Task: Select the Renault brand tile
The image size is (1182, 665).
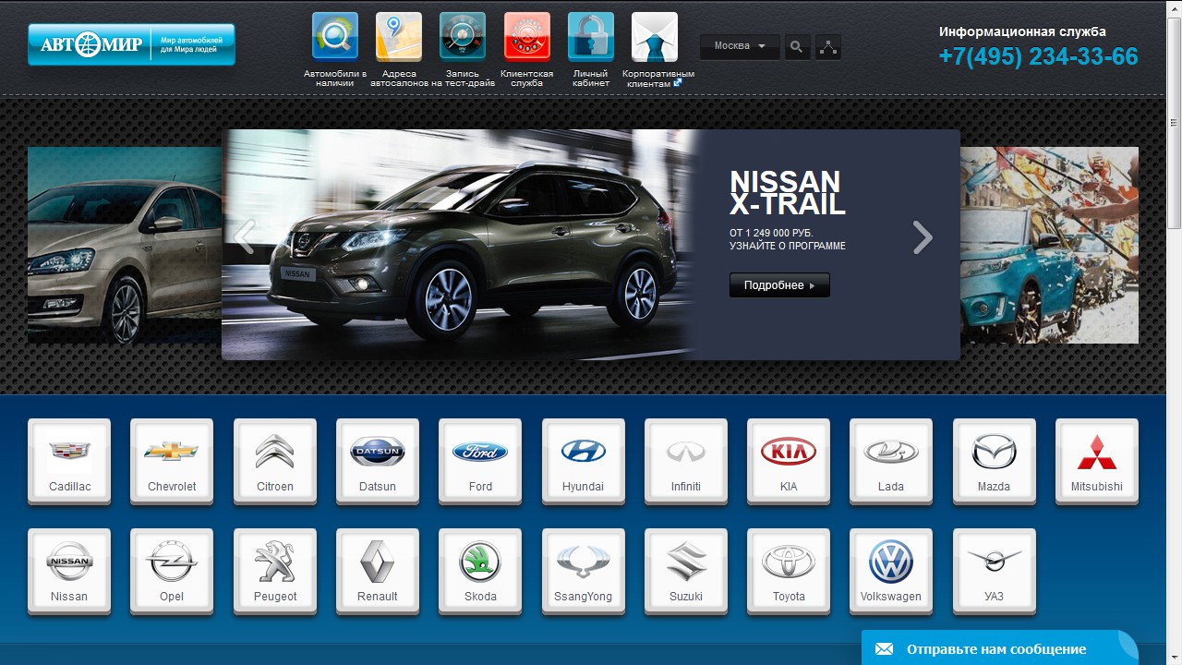Action: [378, 572]
